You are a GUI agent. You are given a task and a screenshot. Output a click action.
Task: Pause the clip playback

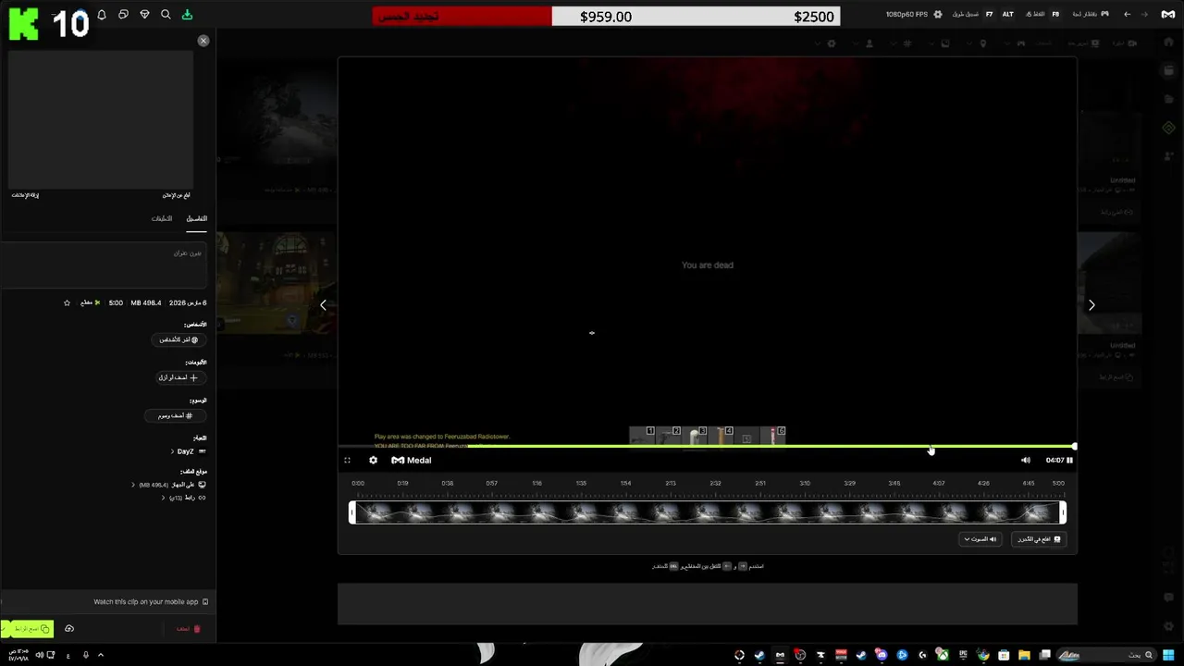(1070, 460)
